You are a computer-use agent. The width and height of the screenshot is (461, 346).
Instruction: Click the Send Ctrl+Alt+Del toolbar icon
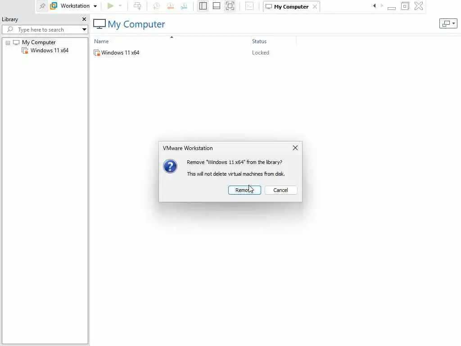137,6
